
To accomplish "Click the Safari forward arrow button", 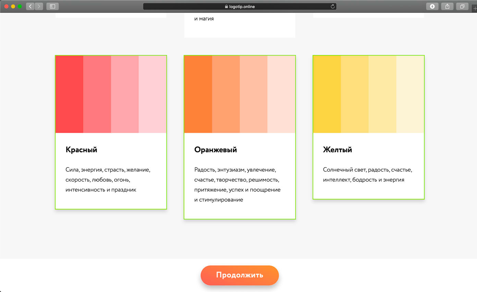I will pyautogui.click(x=39, y=6).
